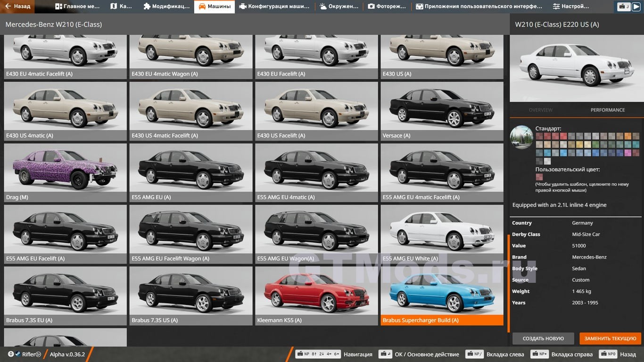Open the Карта tab with the map icon
The height and width of the screenshot is (362, 644).
[121, 7]
